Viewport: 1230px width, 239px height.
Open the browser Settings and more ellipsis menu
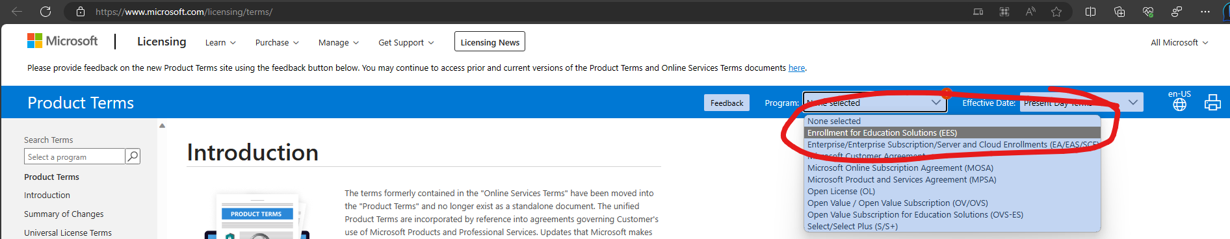point(1205,12)
